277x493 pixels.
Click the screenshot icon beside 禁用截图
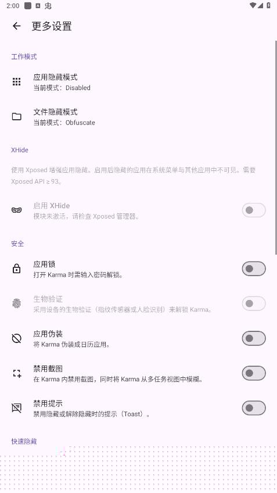17,373
